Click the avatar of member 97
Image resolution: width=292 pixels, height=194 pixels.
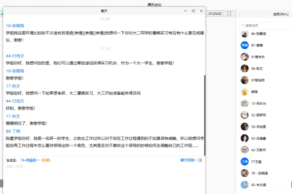(x=245, y=80)
